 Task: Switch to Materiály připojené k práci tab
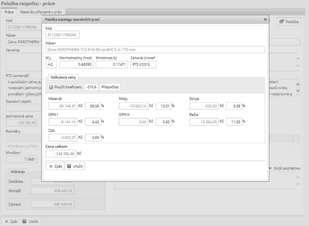(41, 12)
